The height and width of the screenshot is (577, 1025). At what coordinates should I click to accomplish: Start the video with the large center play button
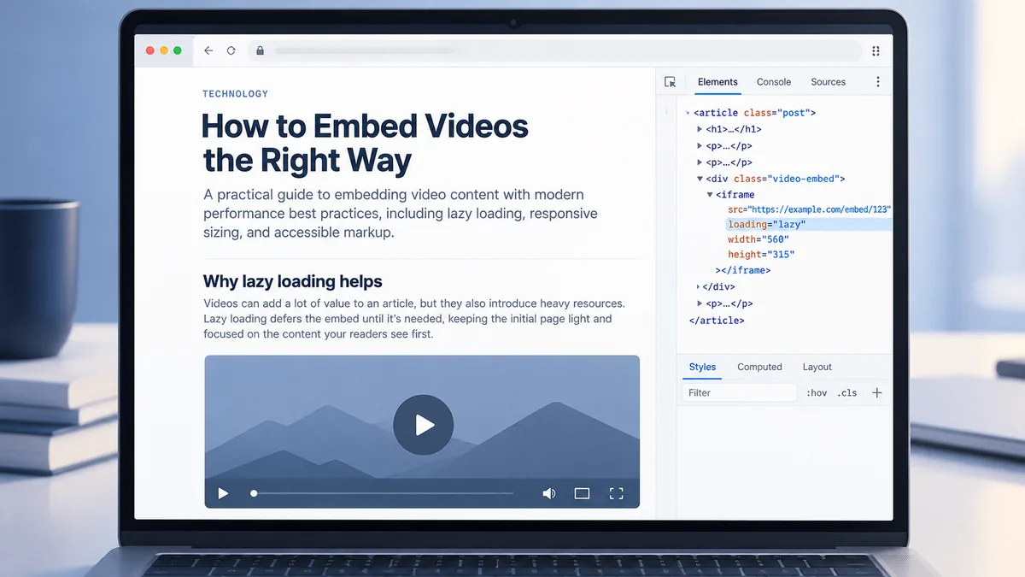click(424, 425)
